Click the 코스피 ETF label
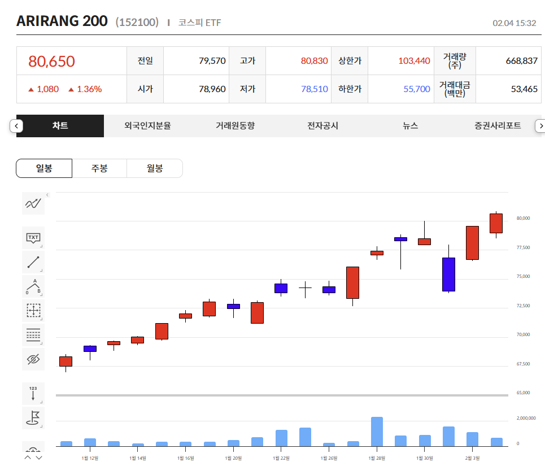The height and width of the screenshot is (466, 545). tap(199, 23)
